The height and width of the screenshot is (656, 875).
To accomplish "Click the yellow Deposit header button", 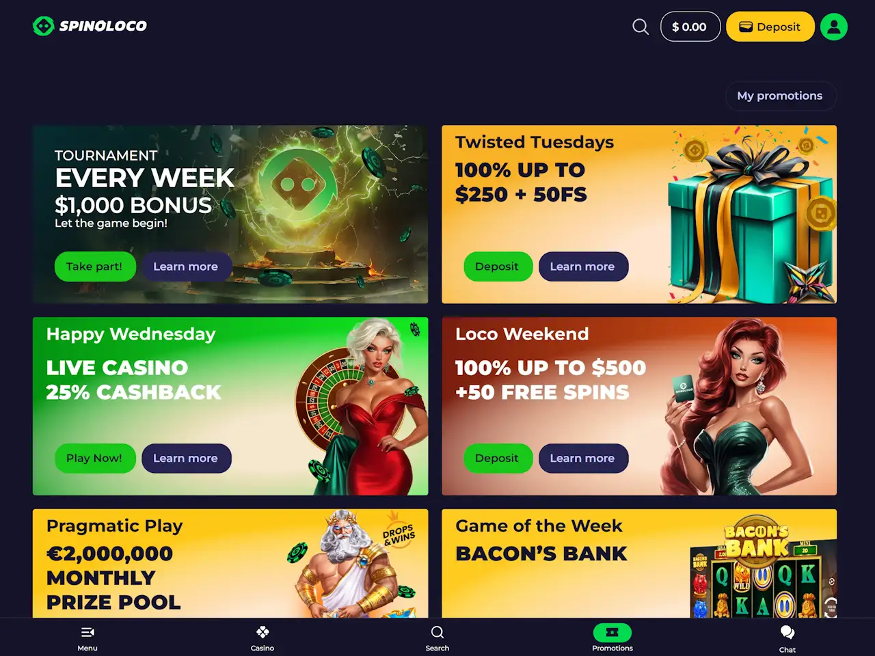I will click(770, 27).
